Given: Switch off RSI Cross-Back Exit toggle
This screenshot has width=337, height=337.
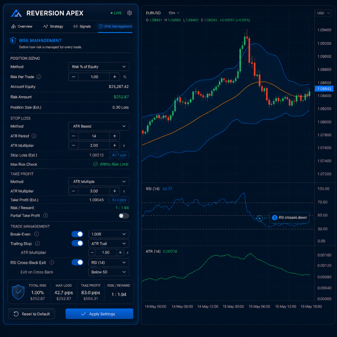Looking at the screenshot, I should pyautogui.click(x=77, y=262).
